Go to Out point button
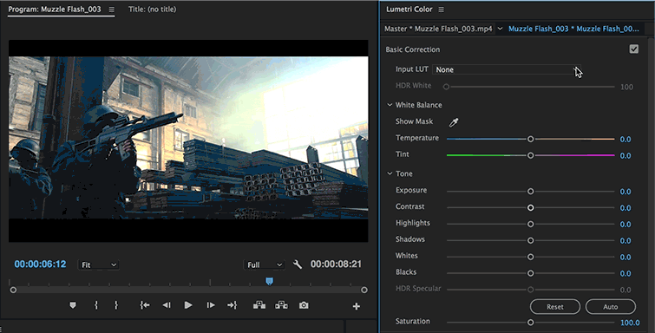Screen dimensions: 655x333 point(233,305)
